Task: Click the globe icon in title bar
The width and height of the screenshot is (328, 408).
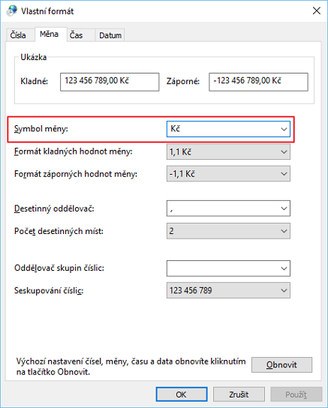Action: click(x=12, y=10)
